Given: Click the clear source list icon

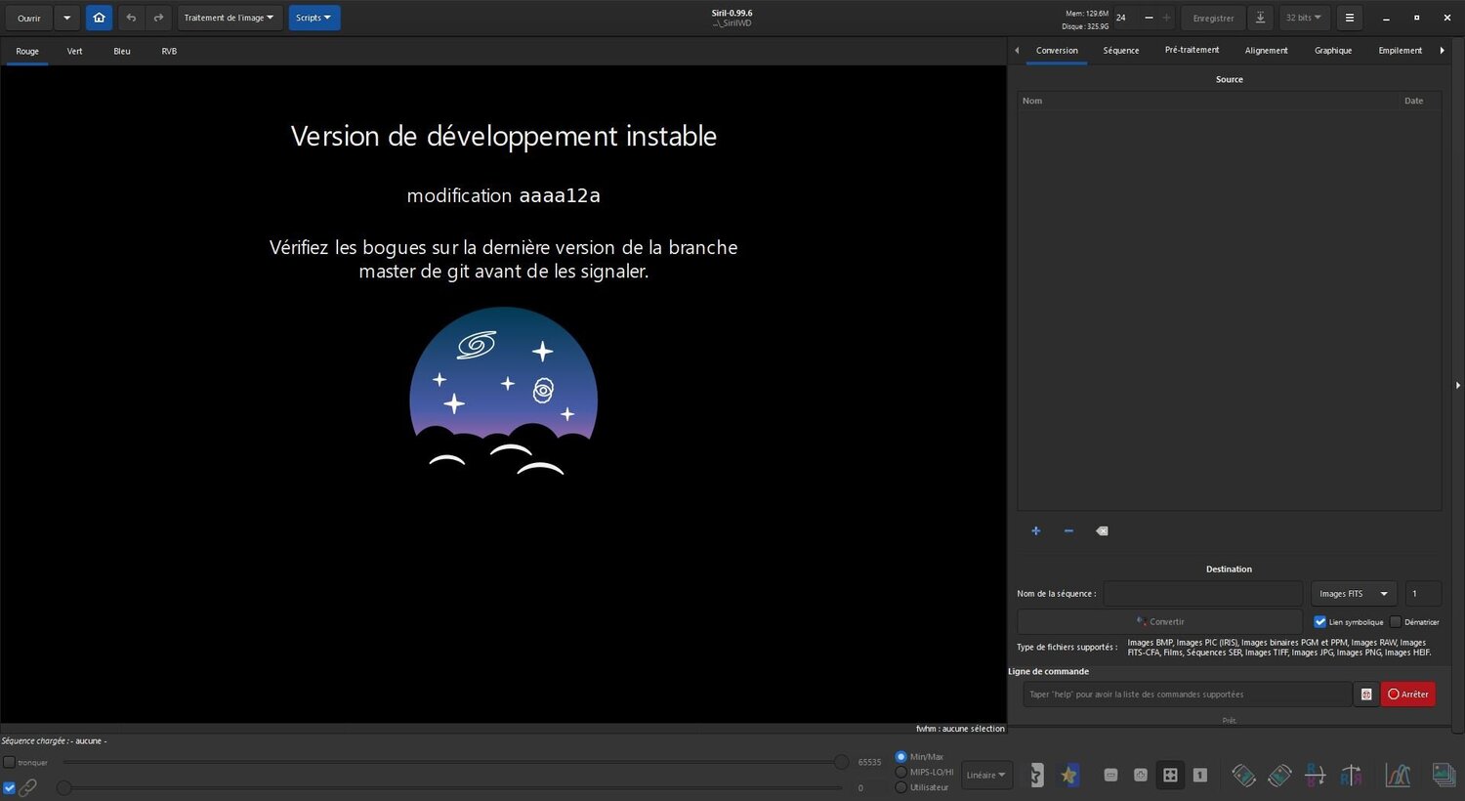Looking at the screenshot, I should (x=1102, y=531).
